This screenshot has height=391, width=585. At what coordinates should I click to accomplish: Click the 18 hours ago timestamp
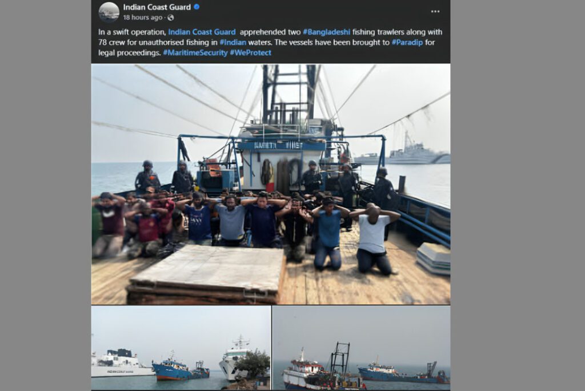click(142, 18)
